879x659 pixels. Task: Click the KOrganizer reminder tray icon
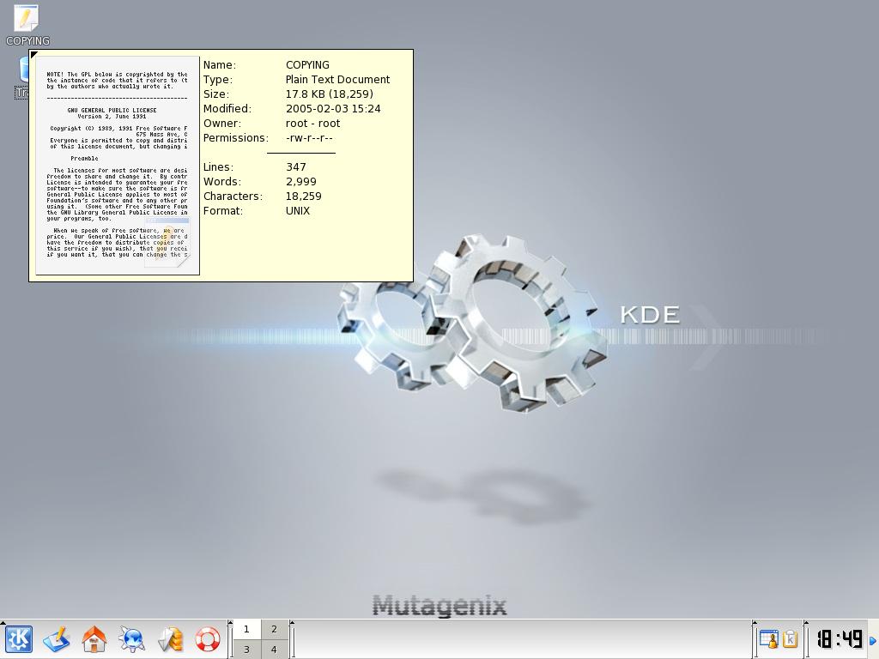click(768, 638)
